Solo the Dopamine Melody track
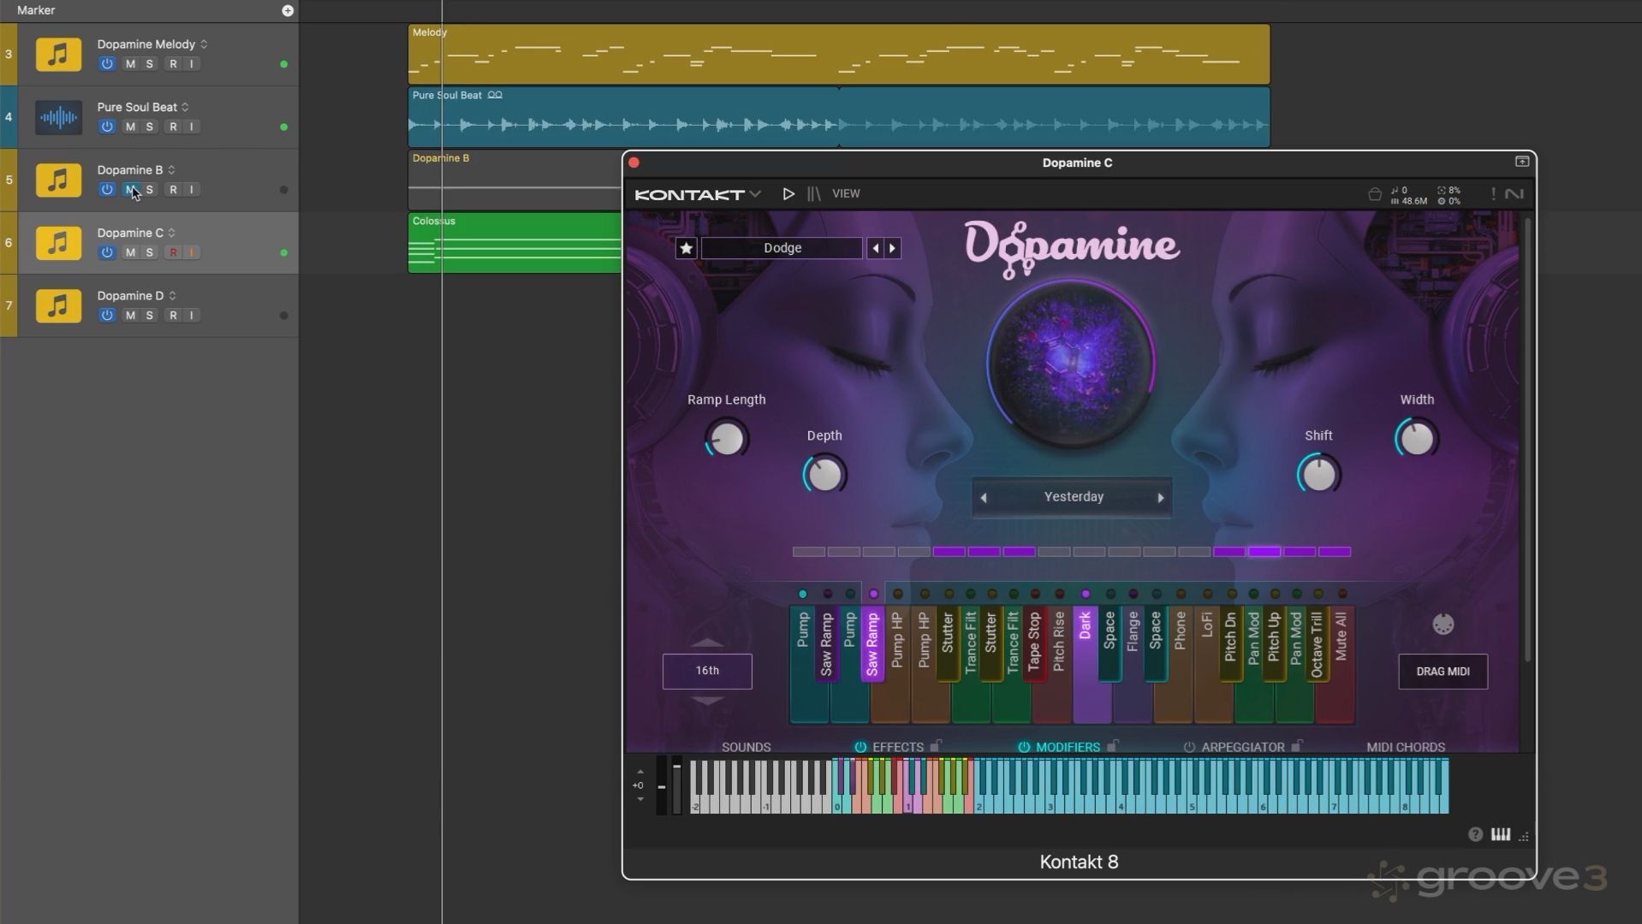The width and height of the screenshot is (1642, 924). pos(149,64)
